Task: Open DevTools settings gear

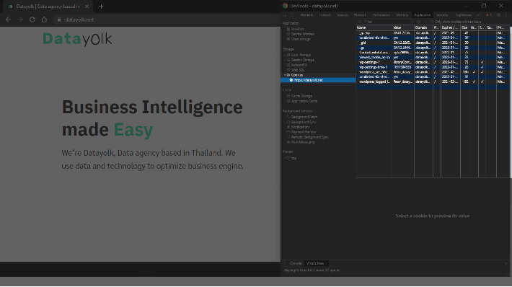Action: (498, 15)
